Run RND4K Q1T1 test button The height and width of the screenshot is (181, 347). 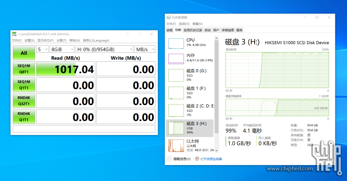[x=24, y=117]
